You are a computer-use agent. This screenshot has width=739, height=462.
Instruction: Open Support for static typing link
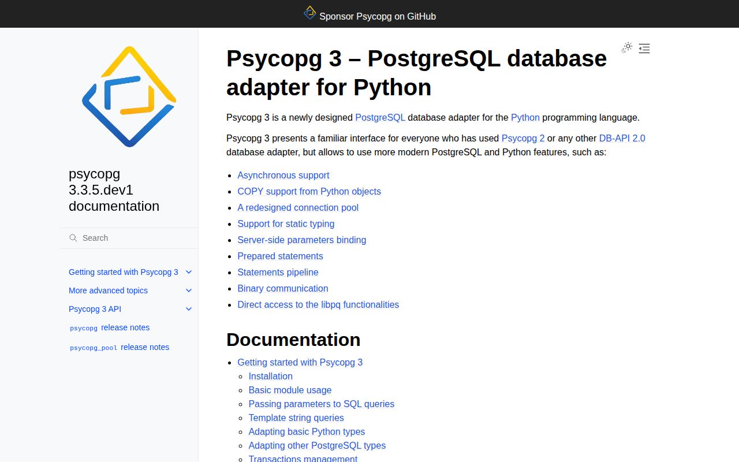286,223
